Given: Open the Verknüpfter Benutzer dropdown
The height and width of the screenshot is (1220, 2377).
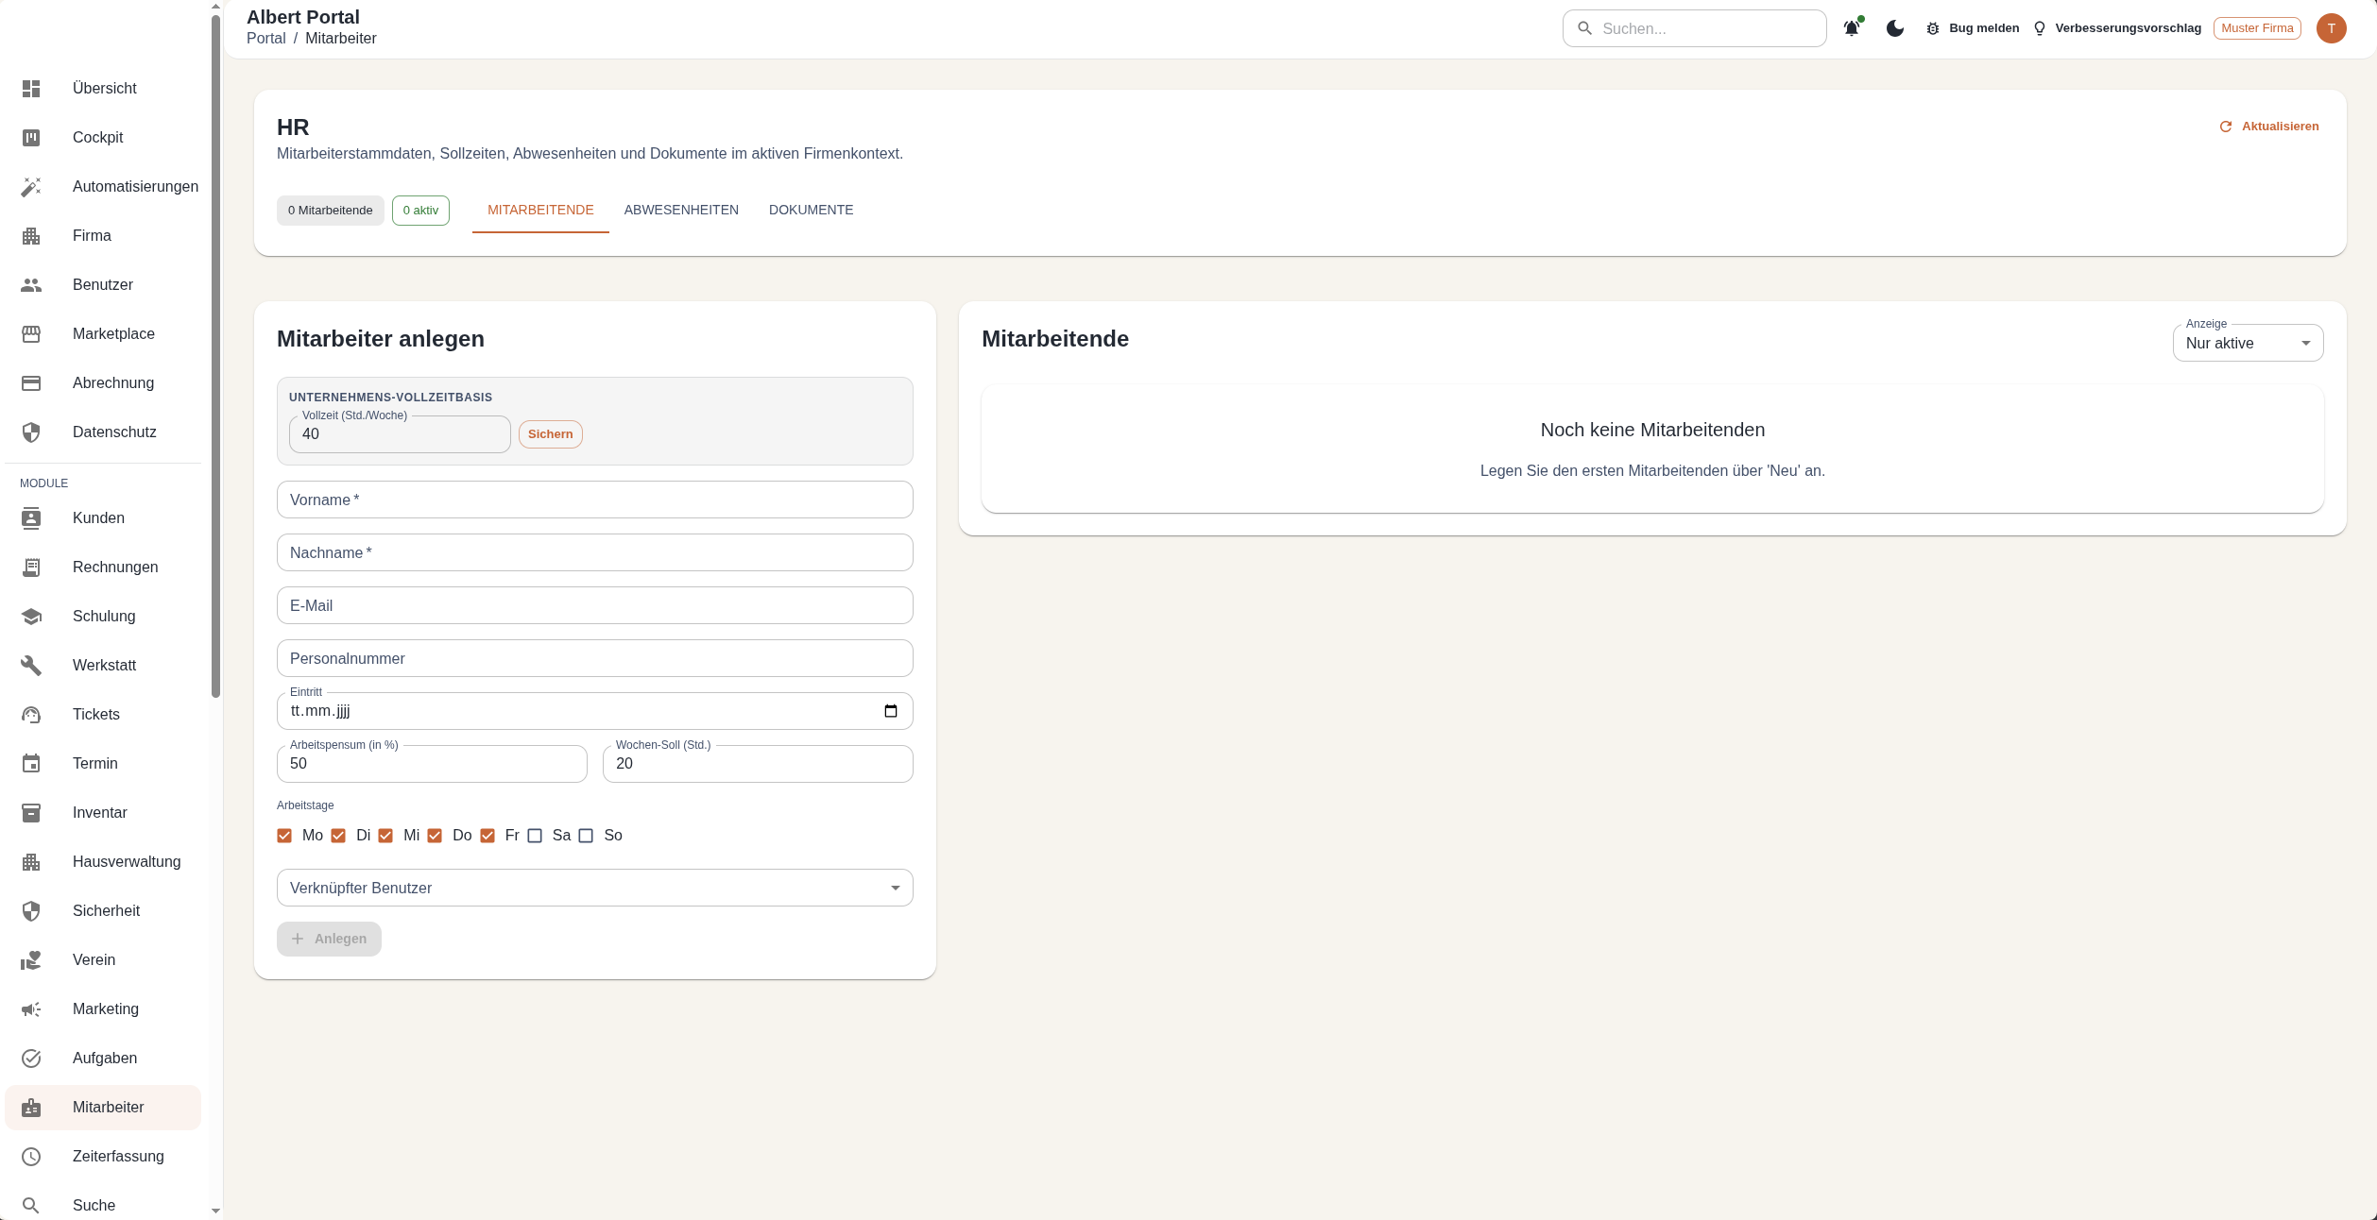Looking at the screenshot, I should click(595, 888).
